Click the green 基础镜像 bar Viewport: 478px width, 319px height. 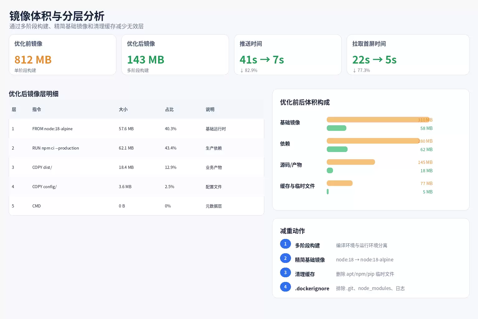336,128
